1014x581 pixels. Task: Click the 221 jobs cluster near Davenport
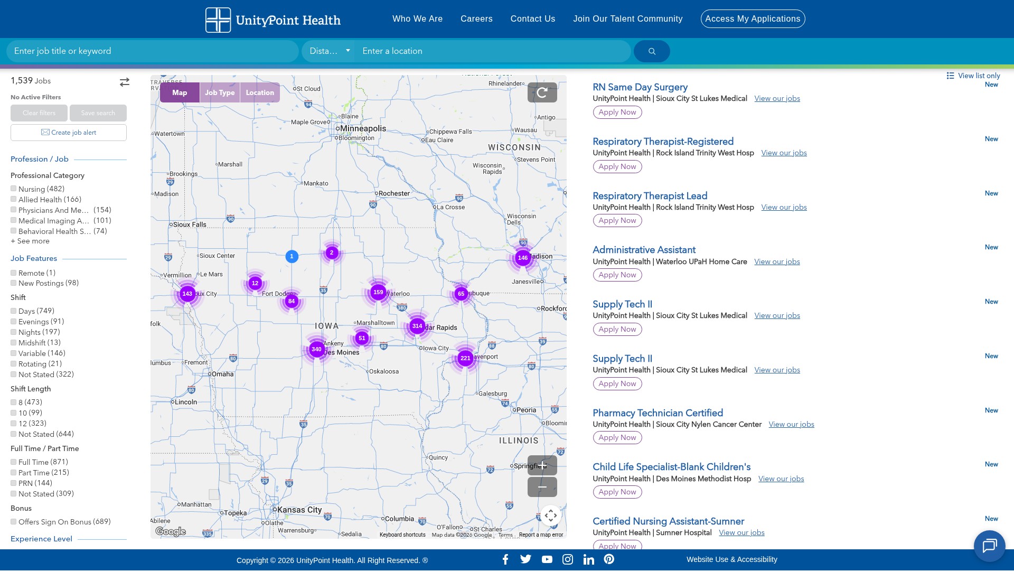click(x=465, y=358)
